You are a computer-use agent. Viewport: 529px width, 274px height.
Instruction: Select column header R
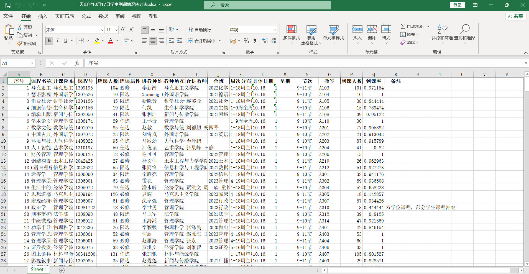(x=396, y=75)
